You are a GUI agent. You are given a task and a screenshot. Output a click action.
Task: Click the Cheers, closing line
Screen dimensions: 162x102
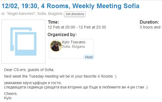tap(11, 94)
